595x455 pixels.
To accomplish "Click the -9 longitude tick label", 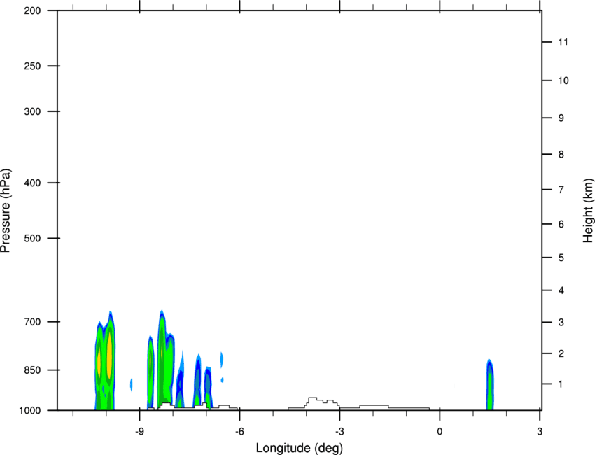I will pos(139,432).
